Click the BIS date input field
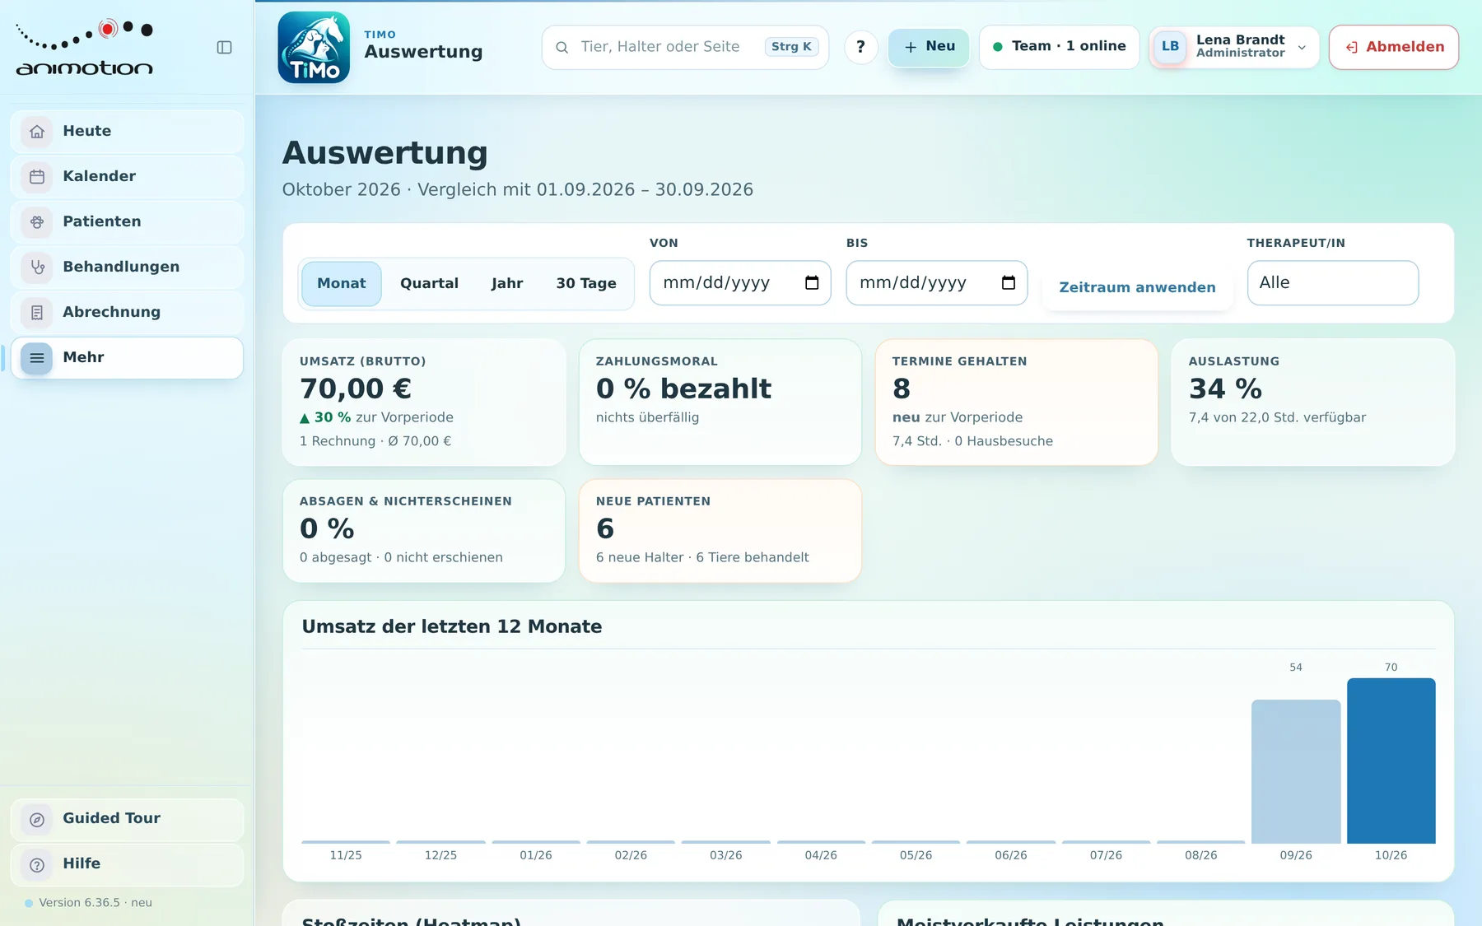1482x926 pixels. 937,283
